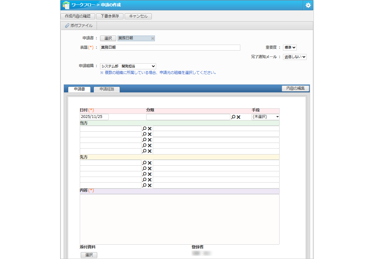This screenshot has width=374, height=259.
Task: Click the 内容の編集 button
Action: click(x=295, y=88)
